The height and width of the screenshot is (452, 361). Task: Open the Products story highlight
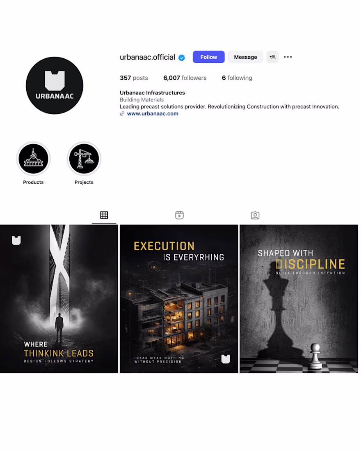tap(33, 159)
